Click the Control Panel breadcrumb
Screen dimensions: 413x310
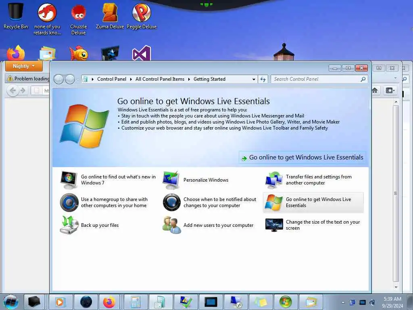(x=112, y=79)
